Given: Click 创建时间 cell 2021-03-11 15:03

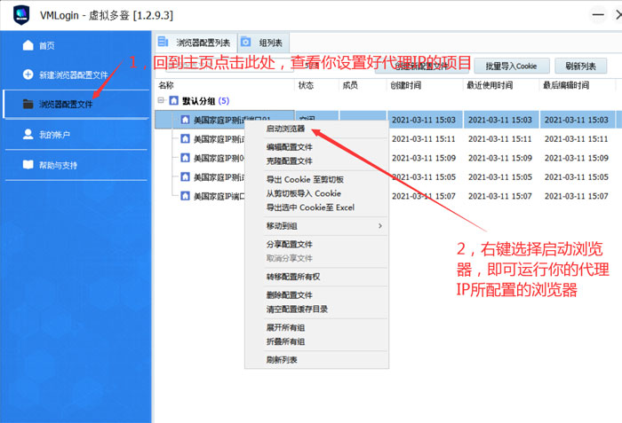Looking at the screenshot, I should click(x=424, y=120).
